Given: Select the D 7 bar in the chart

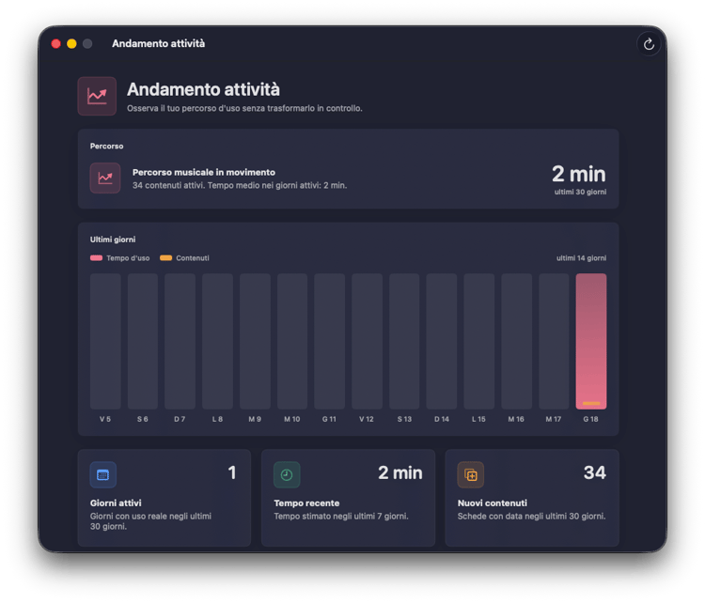Looking at the screenshot, I should [180, 341].
